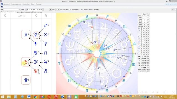Switch to Космограмма tab
Image resolution: width=177 pixels, height=99 pixels.
pyautogui.click(x=28, y=12)
